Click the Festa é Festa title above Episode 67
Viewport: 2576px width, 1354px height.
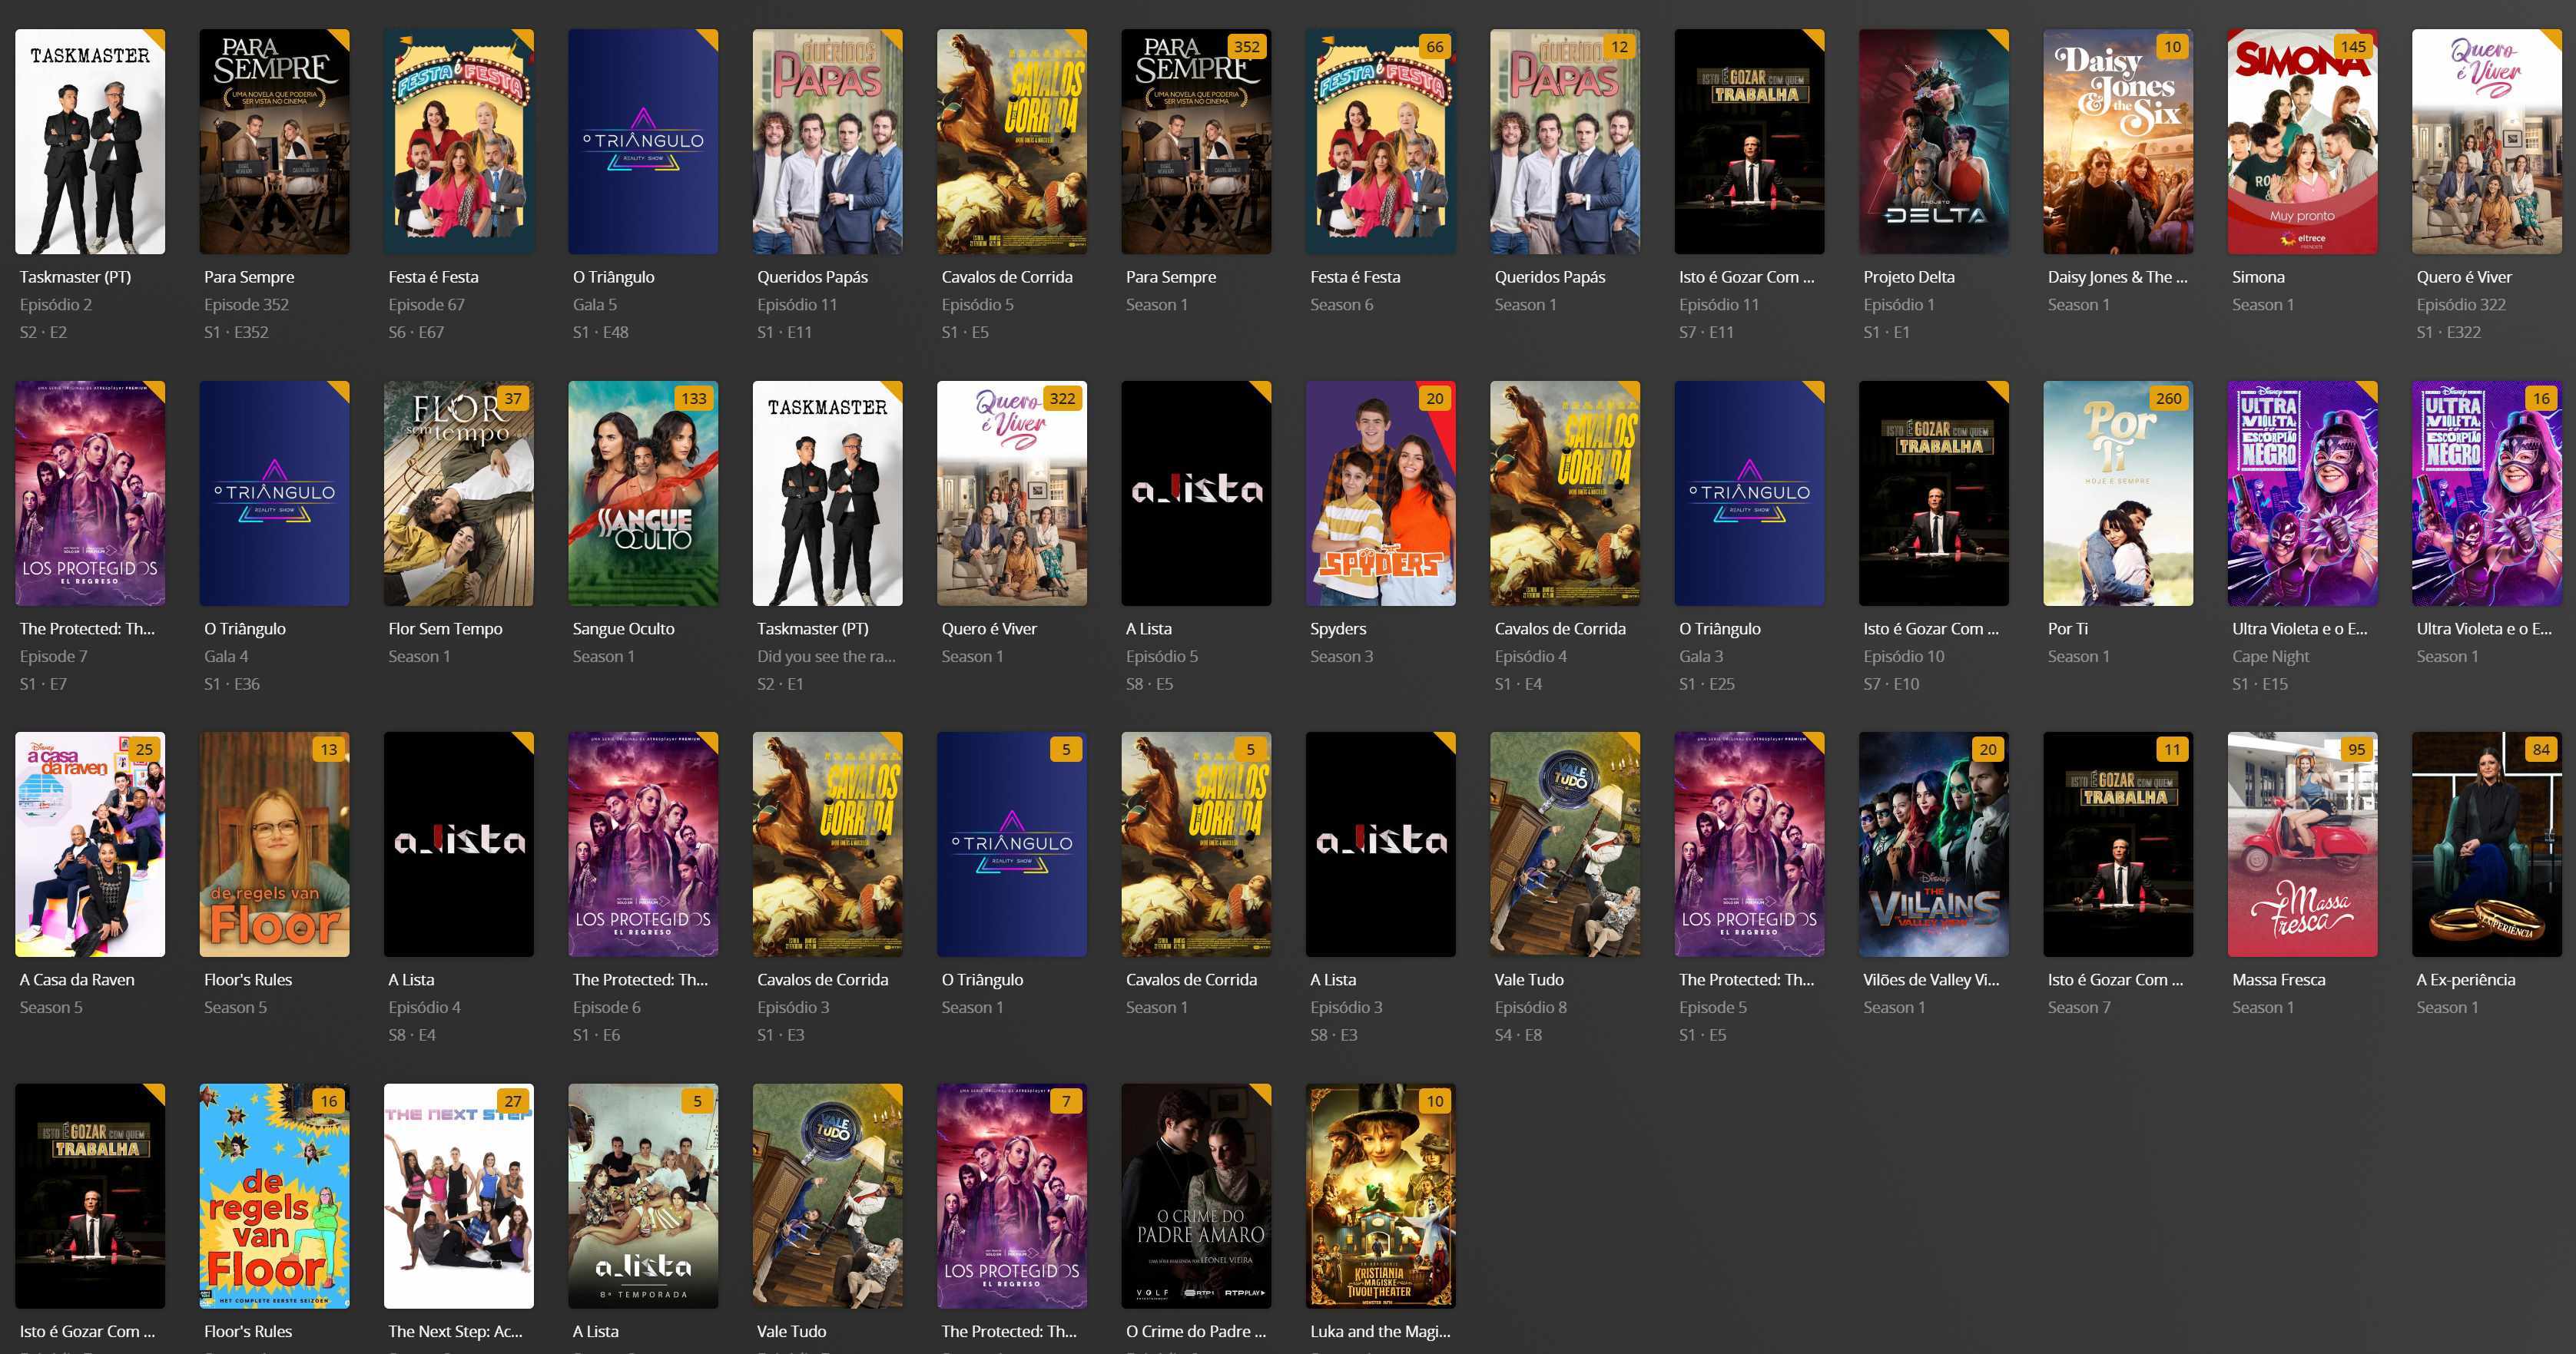[433, 277]
